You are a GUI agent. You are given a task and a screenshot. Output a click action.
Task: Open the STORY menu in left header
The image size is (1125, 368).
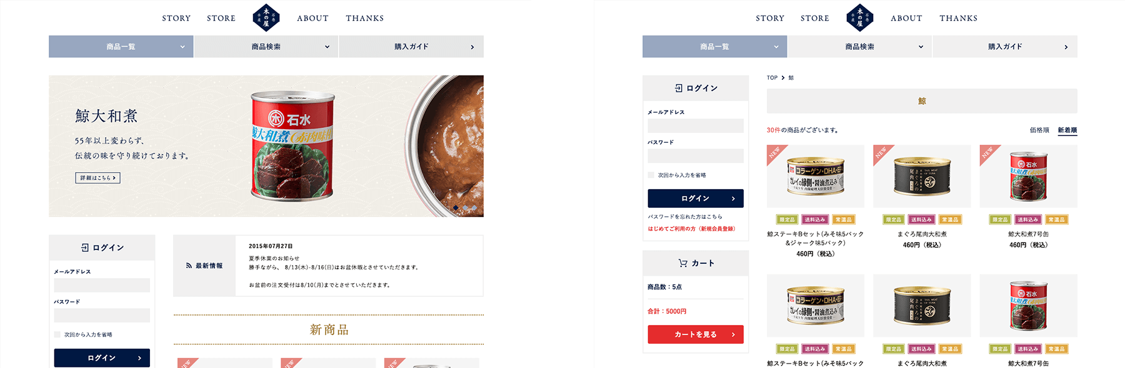point(176,18)
